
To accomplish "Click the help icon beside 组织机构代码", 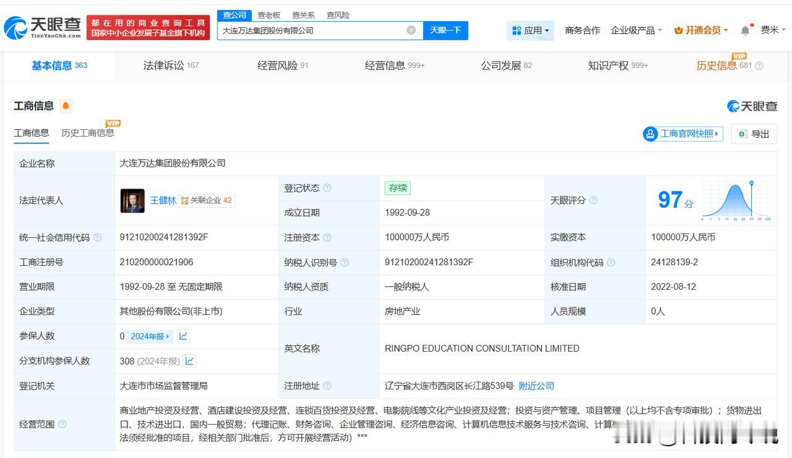I will (x=611, y=262).
